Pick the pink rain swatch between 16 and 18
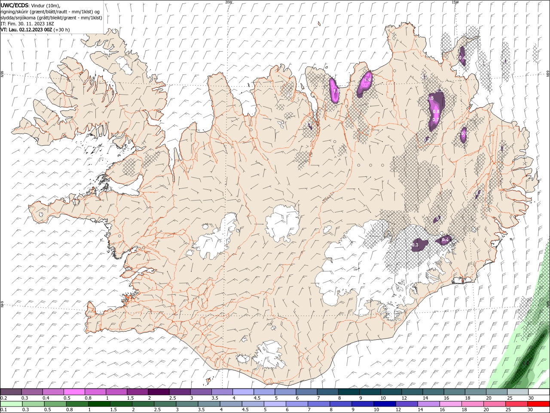This screenshot has width=550, height=413. click(450, 404)
